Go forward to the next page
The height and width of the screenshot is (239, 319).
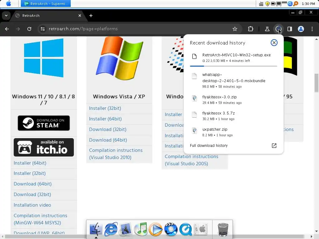click(x=18, y=29)
